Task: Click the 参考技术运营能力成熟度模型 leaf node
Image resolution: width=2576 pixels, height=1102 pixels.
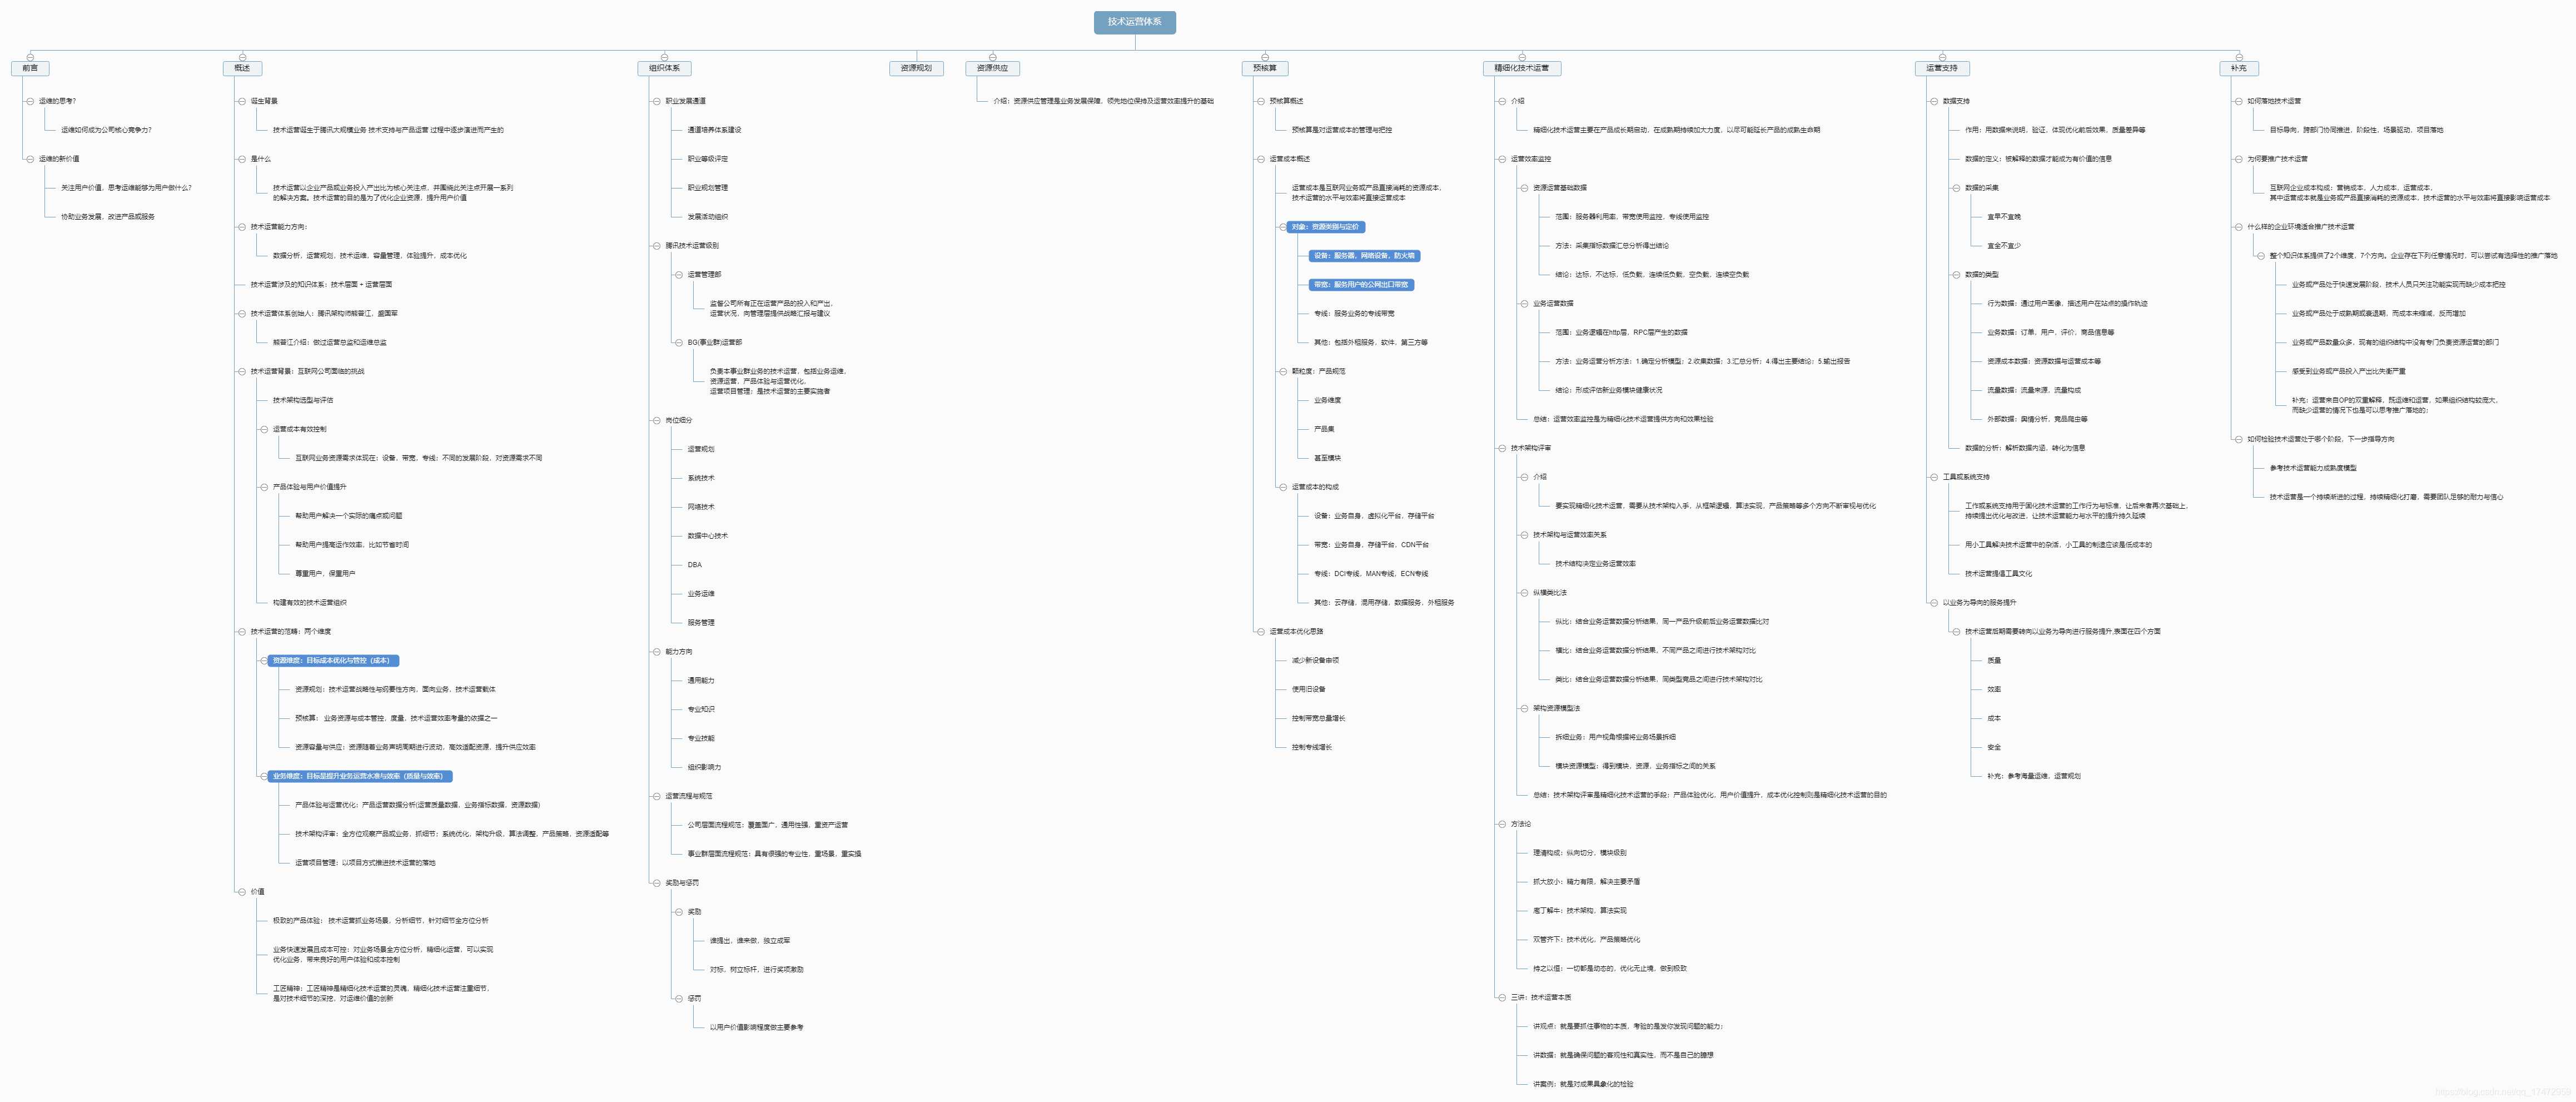Action: point(2313,468)
